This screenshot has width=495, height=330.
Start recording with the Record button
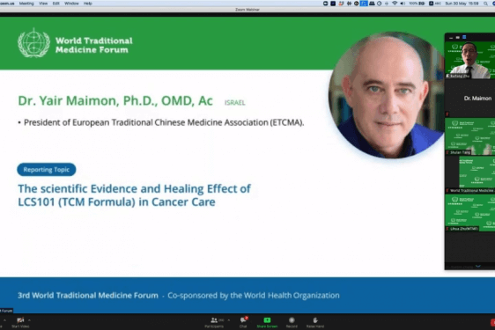tap(292, 322)
